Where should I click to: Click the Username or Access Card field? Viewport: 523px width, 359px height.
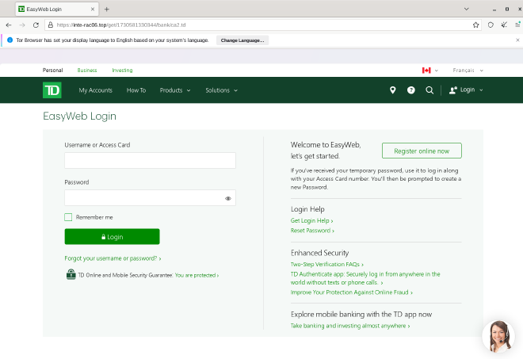click(x=150, y=161)
